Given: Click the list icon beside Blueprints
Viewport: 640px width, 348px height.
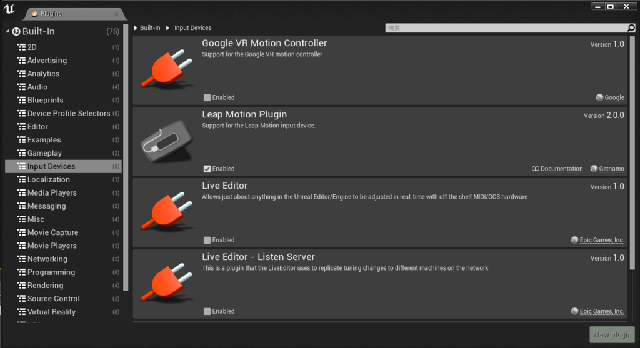Looking at the screenshot, I should click(22, 101).
